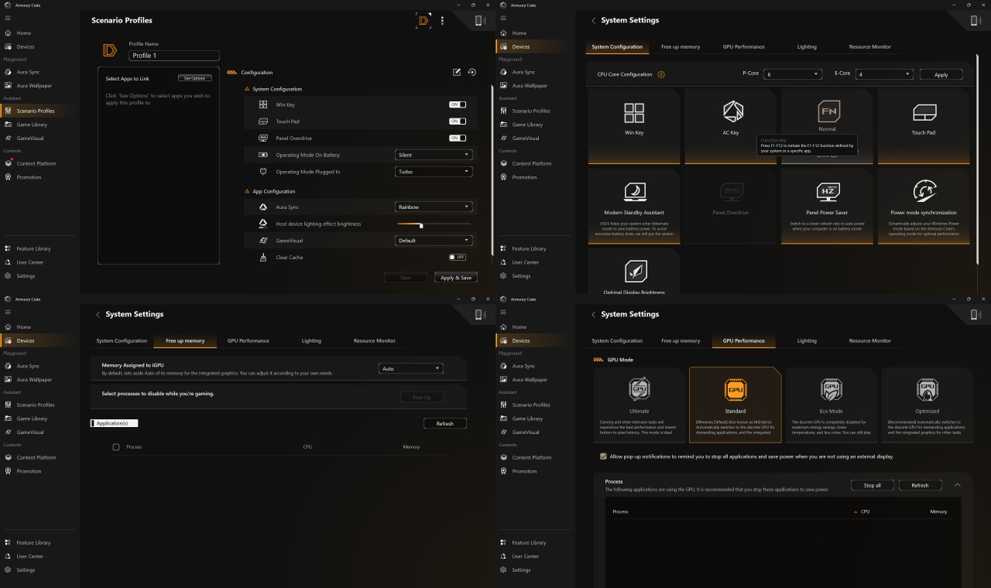Select the Standard GPU mode
The height and width of the screenshot is (588, 991).
pyautogui.click(x=736, y=405)
